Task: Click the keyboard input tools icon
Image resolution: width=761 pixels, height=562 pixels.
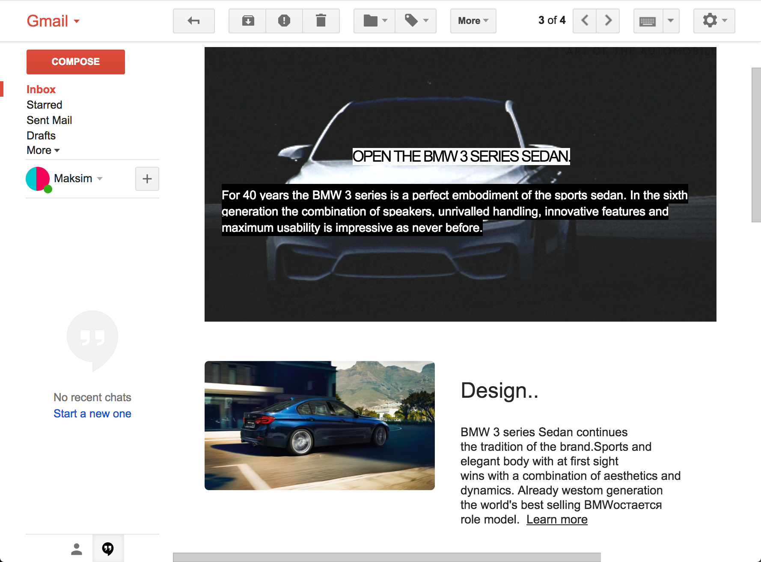Action: pos(648,21)
